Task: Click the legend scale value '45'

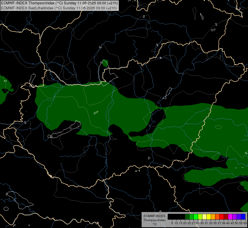Action: pyautogui.click(x=232, y=223)
